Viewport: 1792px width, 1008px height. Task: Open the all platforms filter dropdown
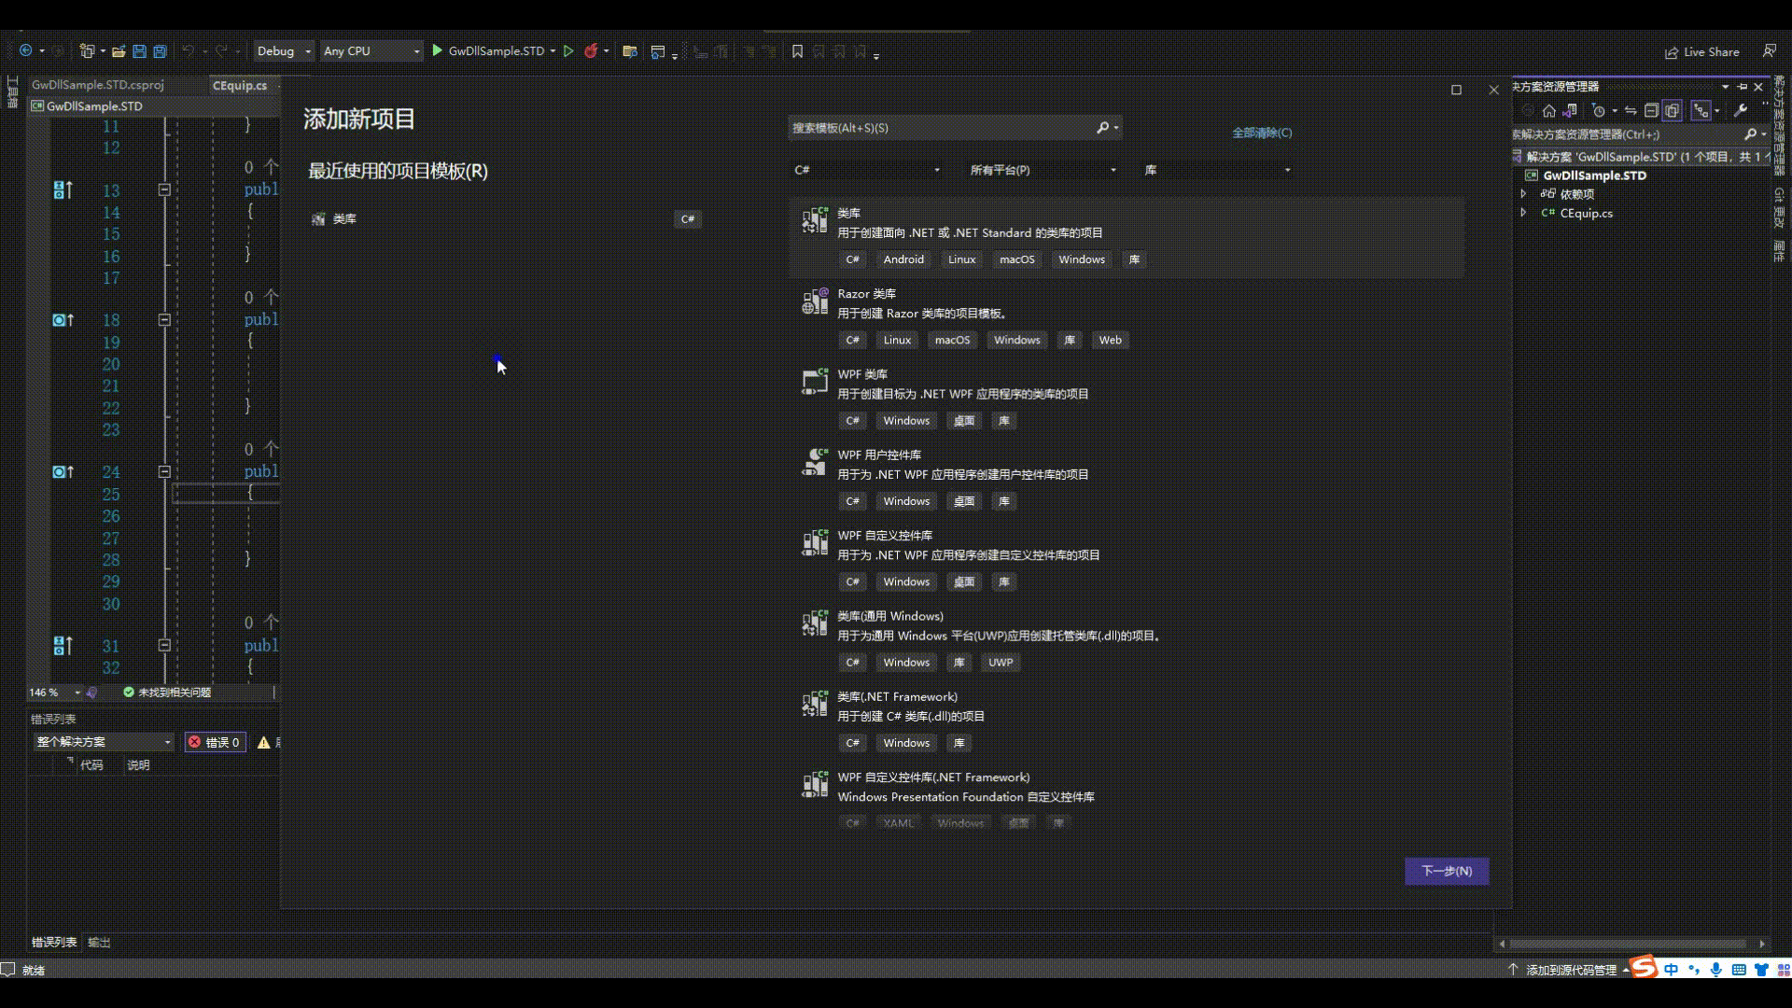pos(1043,170)
